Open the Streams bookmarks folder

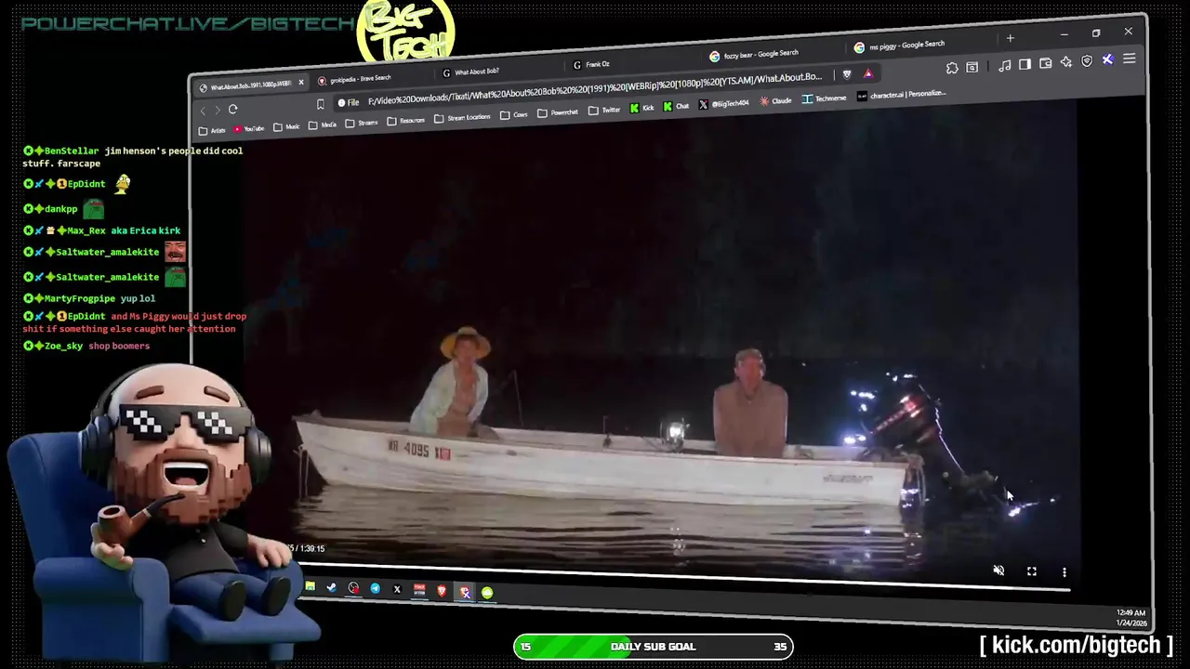click(363, 123)
